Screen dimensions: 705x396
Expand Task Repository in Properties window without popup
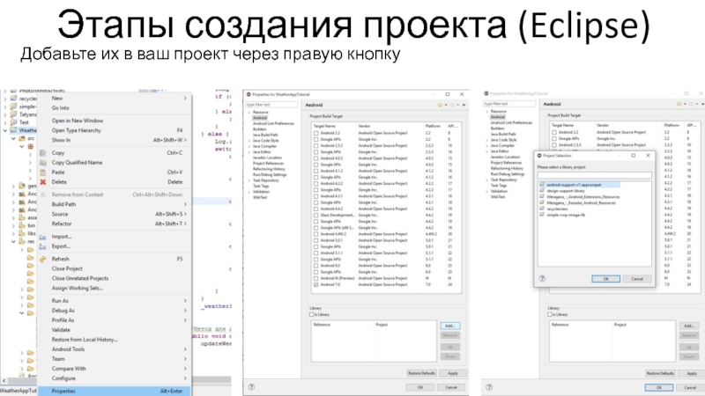(x=249, y=180)
